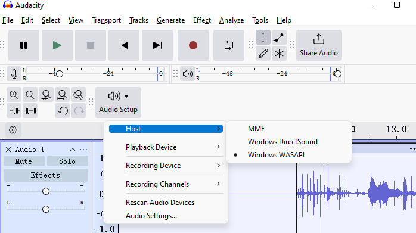Open the Audio 1 track options menu
This screenshot has height=233, width=416.
point(83,150)
